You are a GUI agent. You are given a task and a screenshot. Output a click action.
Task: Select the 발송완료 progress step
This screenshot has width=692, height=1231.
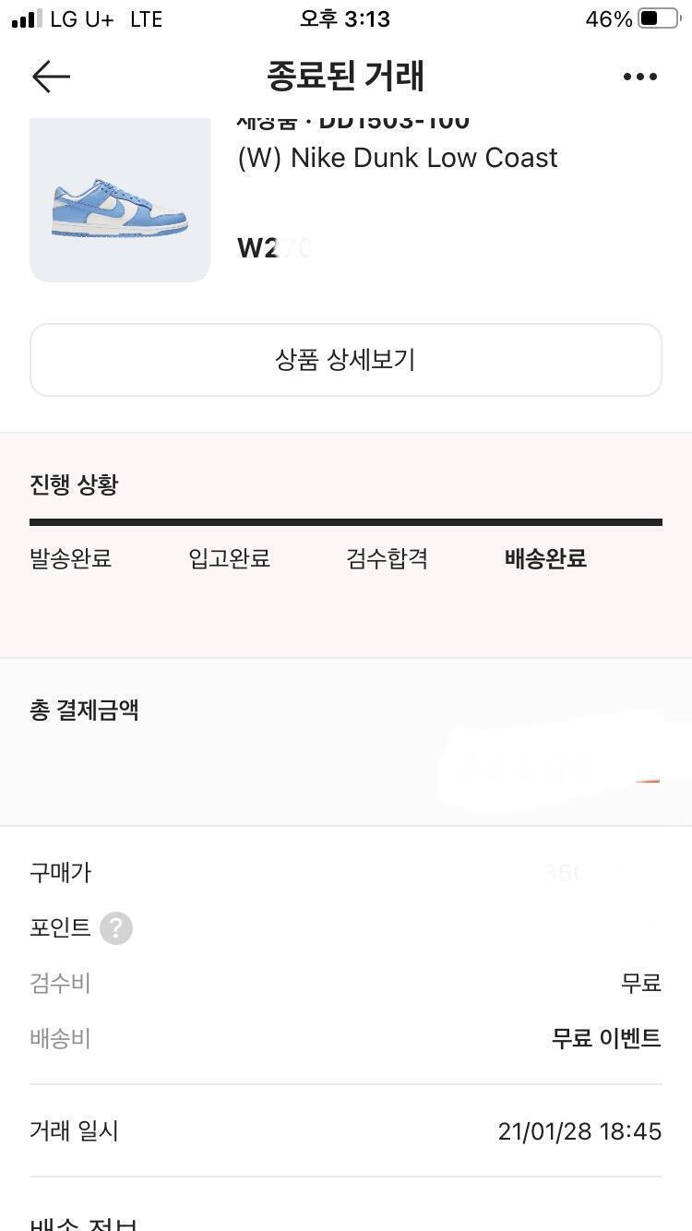pyautogui.click(x=70, y=558)
